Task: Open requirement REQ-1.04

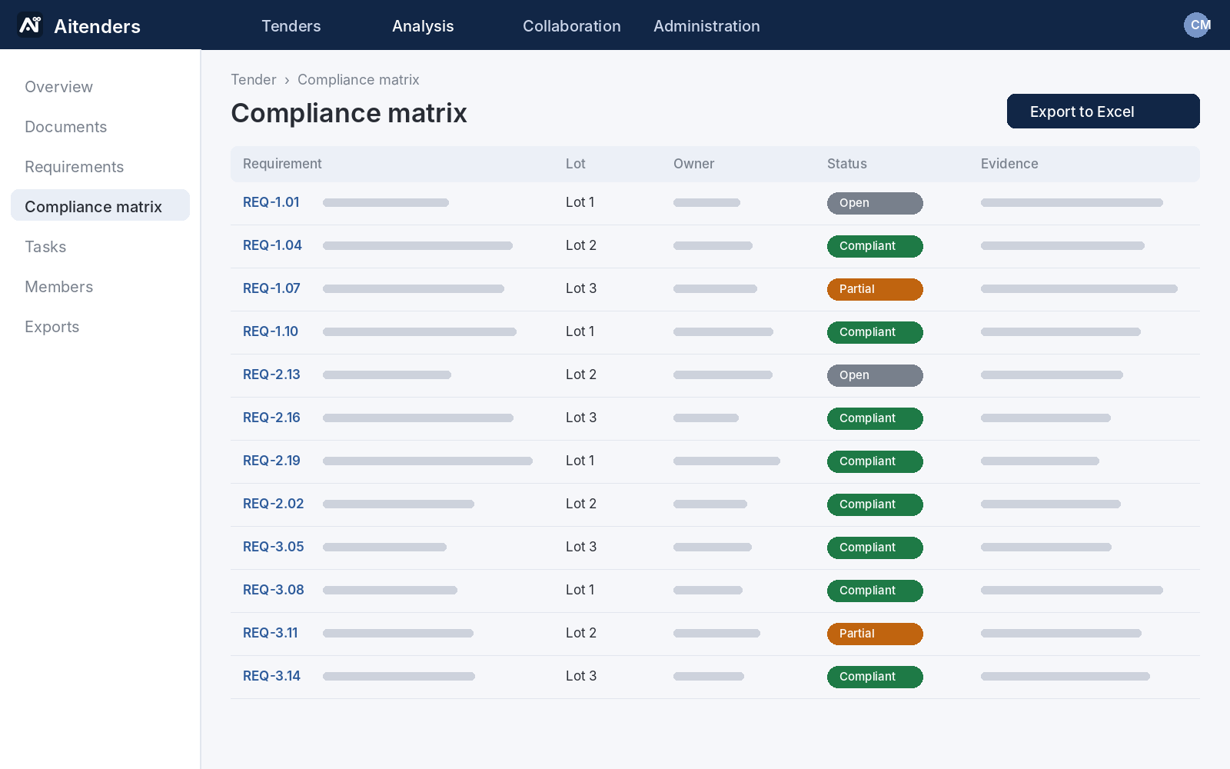Action: (x=272, y=245)
